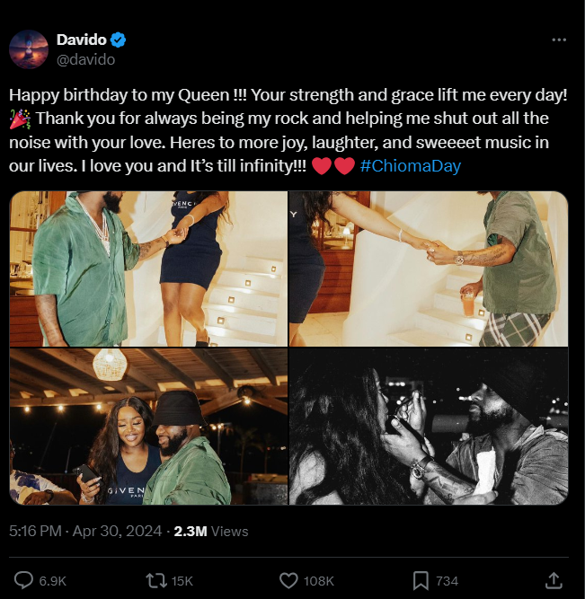Viewport: 585px width, 599px height.
Task: Repost this tweet using the retweet icon
Action: pyautogui.click(x=155, y=580)
